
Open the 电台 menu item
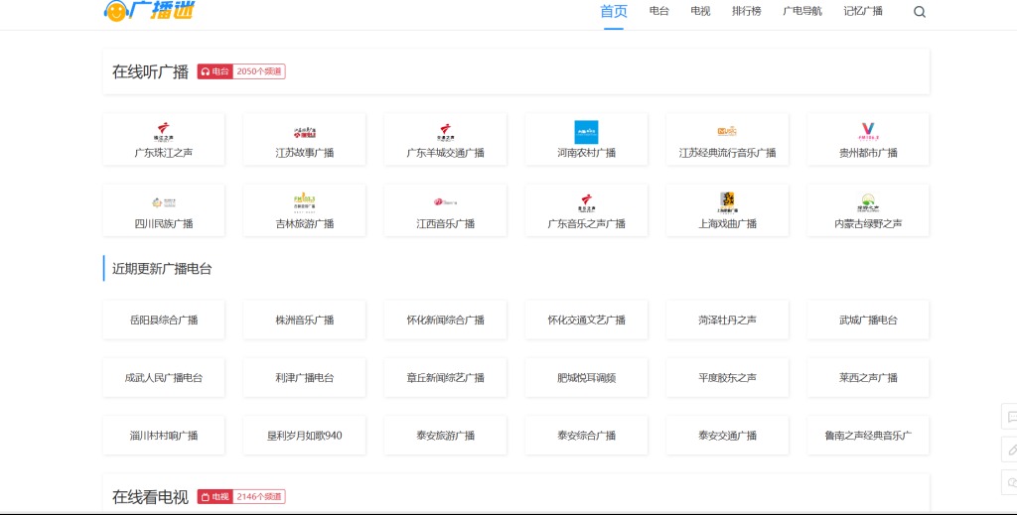coord(659,11)
